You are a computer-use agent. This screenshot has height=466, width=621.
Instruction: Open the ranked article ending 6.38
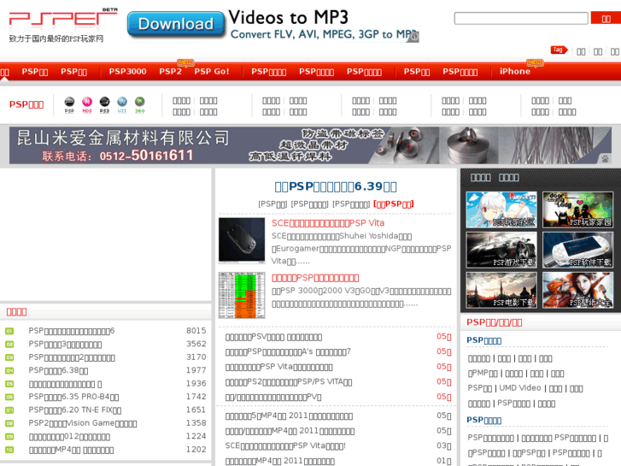(x=58, y=370)
